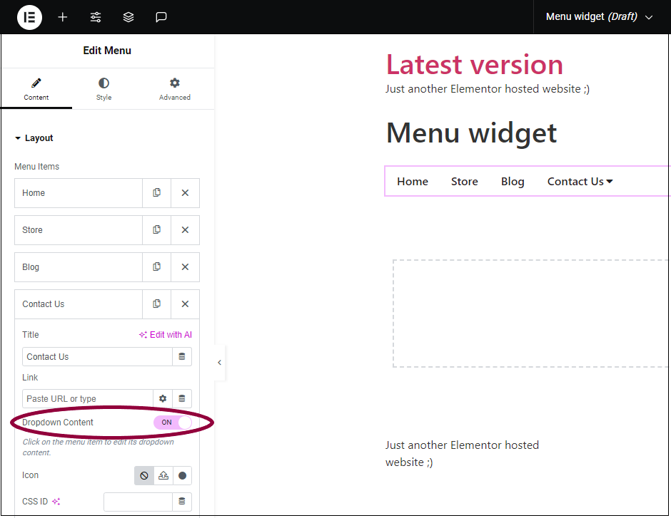
Task: Duplicate the Home menu item
Action: (x=156, y=193)
